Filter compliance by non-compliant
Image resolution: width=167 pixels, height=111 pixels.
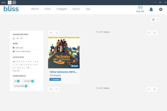[21, 86]
